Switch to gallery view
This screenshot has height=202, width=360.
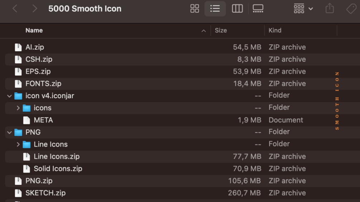[258, 9]
